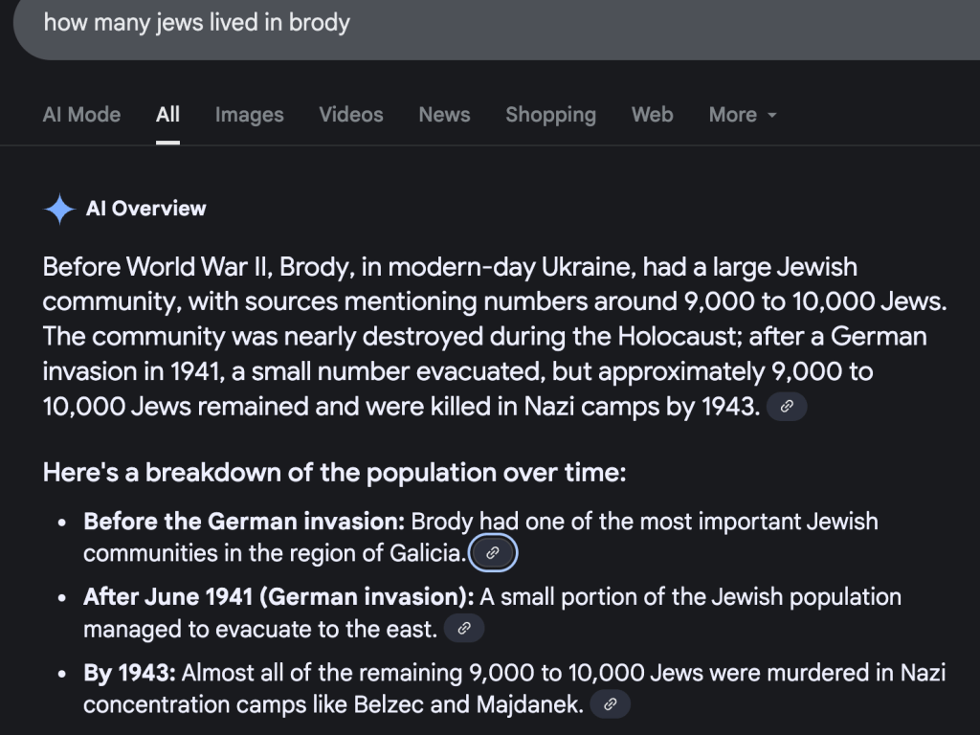The width and height of the screenshot is (980, 735).
Task: Click the AI Overview heading label
Action: (x=145, y=209)
